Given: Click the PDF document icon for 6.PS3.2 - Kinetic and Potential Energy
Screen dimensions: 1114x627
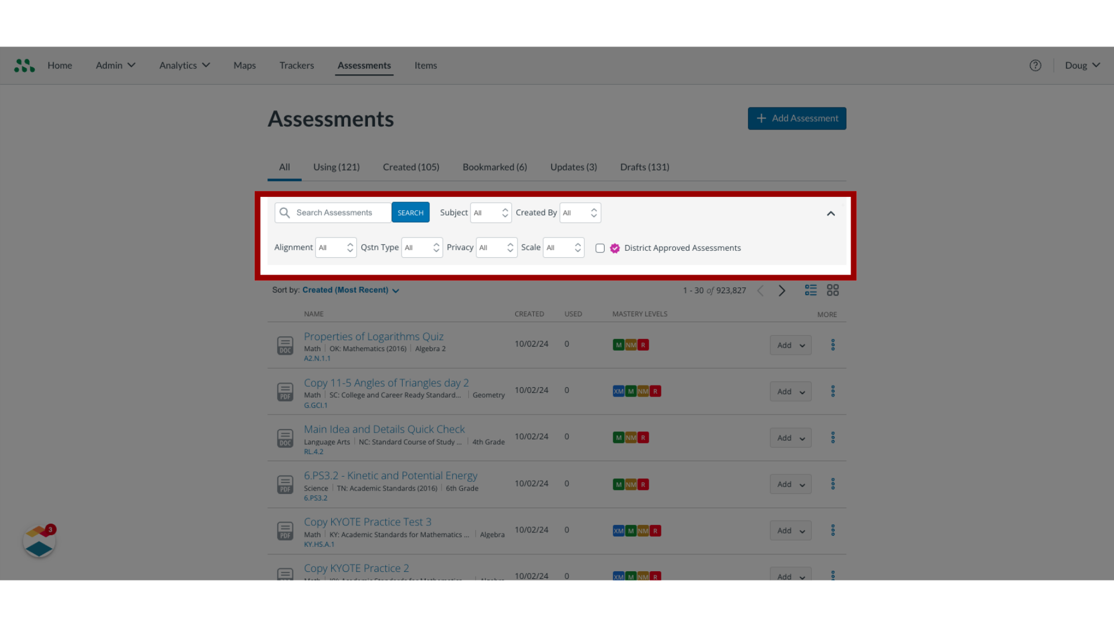Looking at the screenshot, I should [285, 485].
